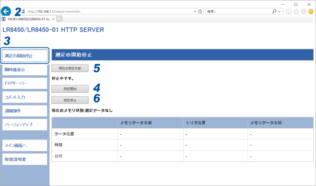
Task: Click the LR8450/LR8450-01 HTTP SERVER title
Action: point(53,30)
